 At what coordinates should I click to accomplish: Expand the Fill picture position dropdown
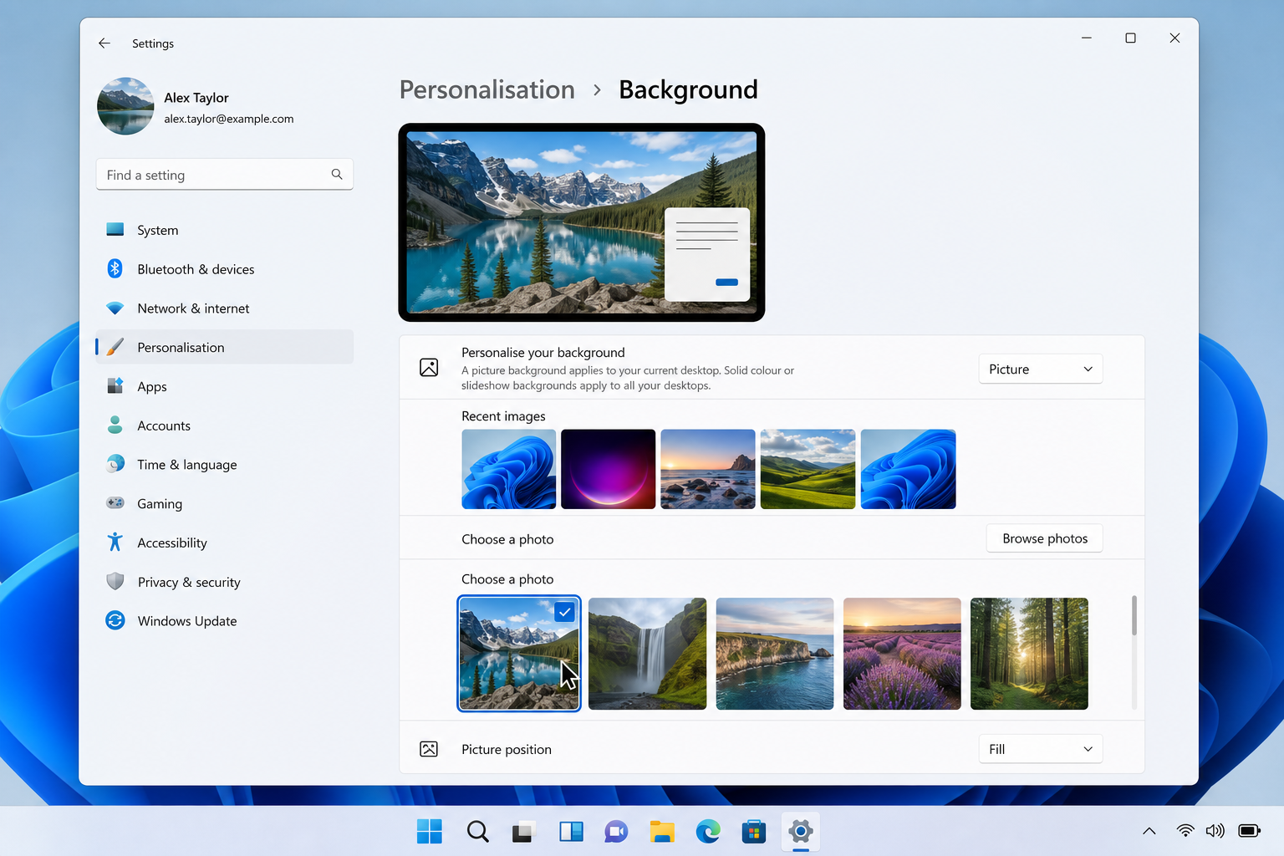[1041, 749]
